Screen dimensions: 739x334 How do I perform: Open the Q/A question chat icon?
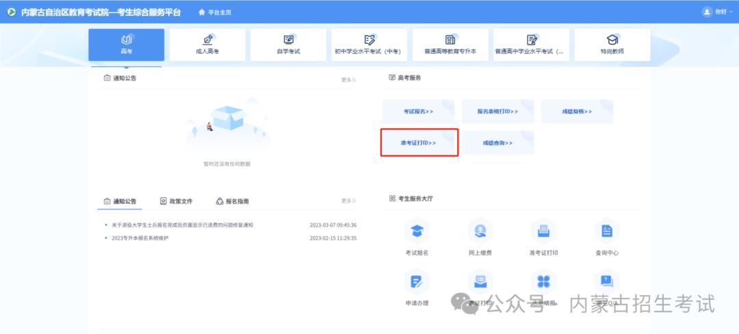pyautogui.click(x=606, y=281)
